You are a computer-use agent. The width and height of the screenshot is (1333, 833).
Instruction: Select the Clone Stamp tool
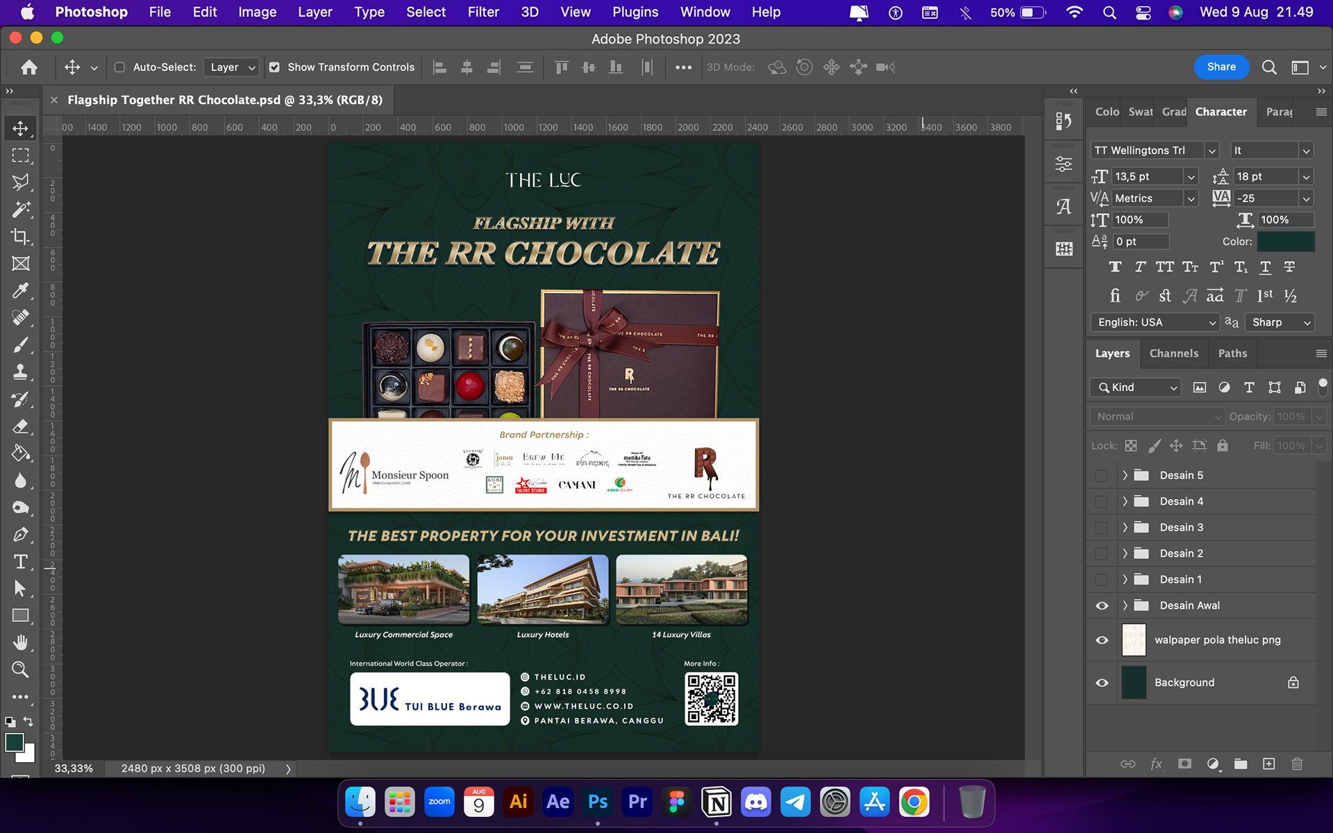tap(20, 372)
